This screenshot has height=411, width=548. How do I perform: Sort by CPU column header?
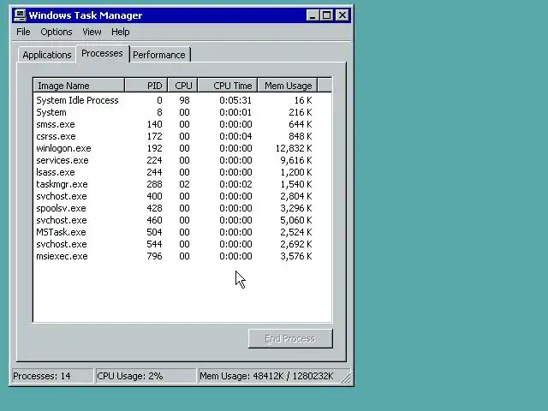182,86
